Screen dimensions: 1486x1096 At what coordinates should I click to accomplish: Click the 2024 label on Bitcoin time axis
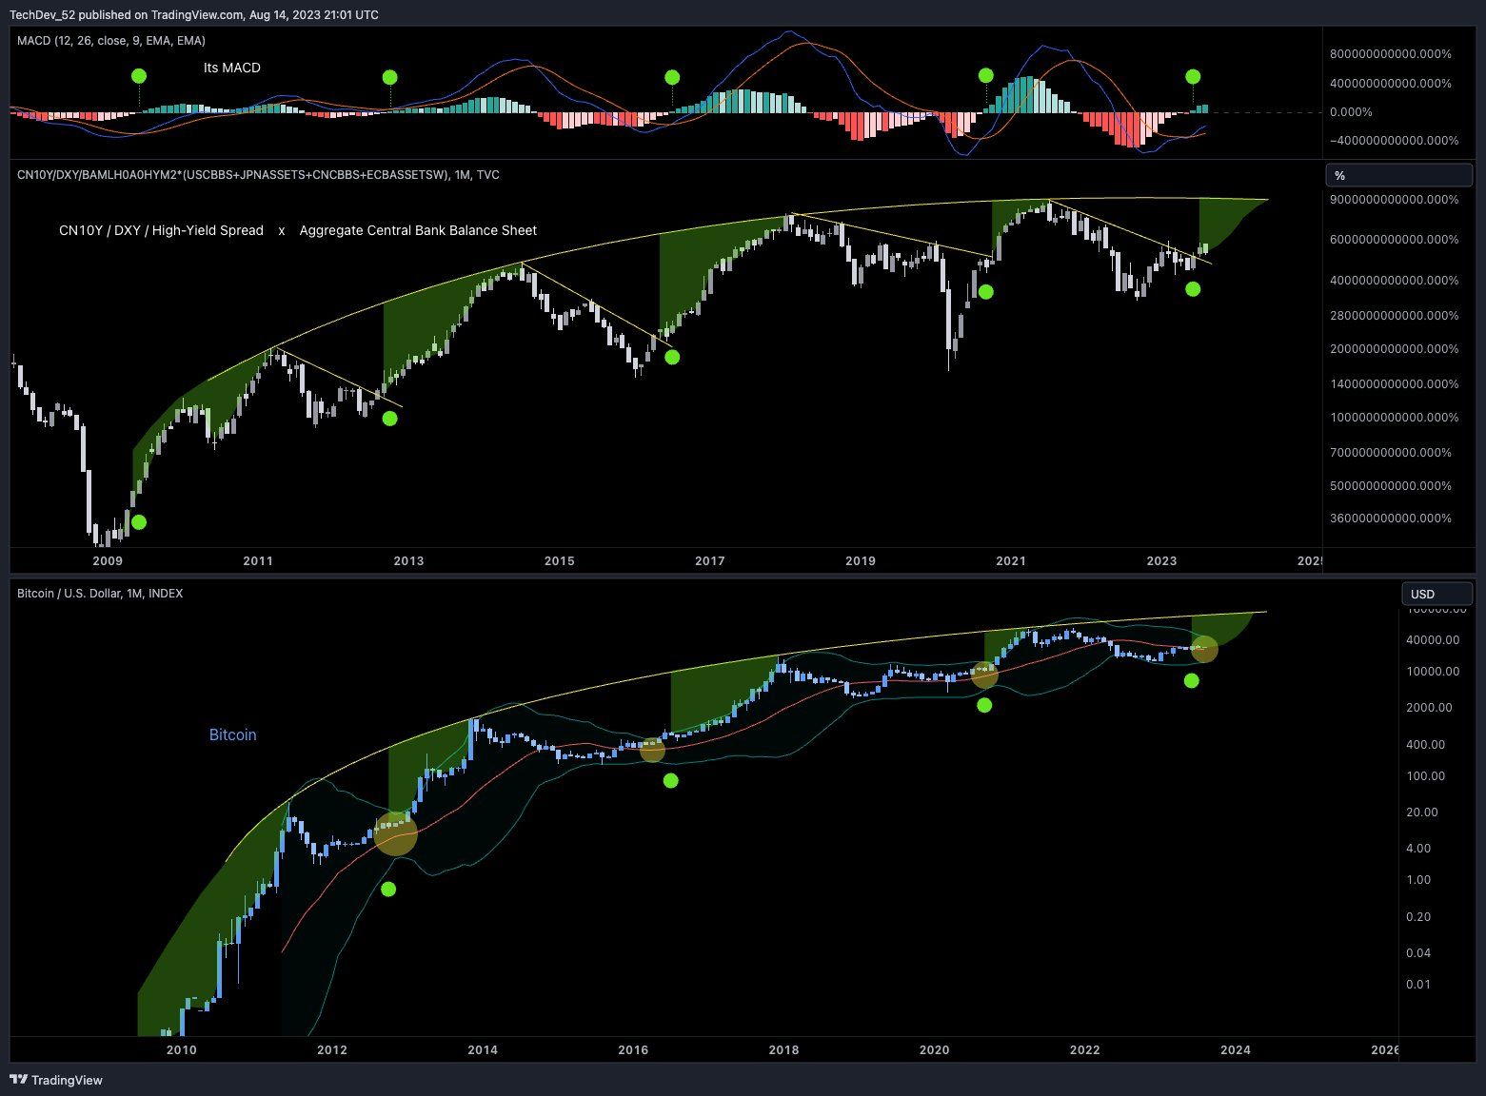[1236, 1049]
